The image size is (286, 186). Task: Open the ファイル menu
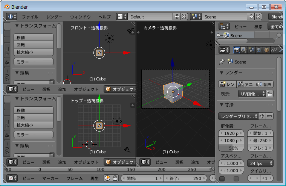(30, 17)
